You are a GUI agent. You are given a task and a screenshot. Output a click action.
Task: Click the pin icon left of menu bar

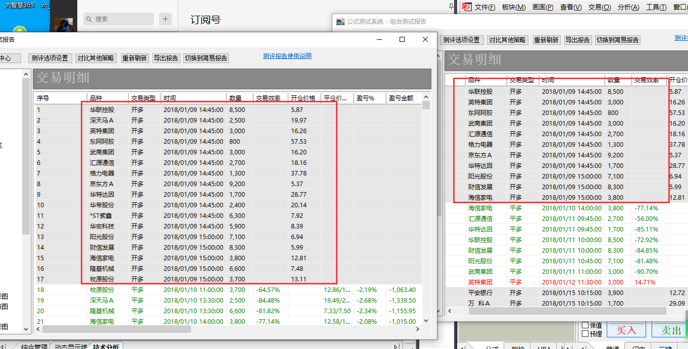(x=451, y=7)
